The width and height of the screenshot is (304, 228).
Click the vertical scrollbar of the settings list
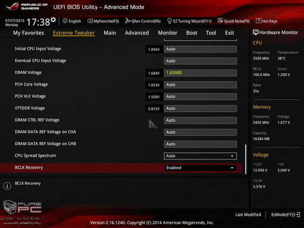pos(245,159)
